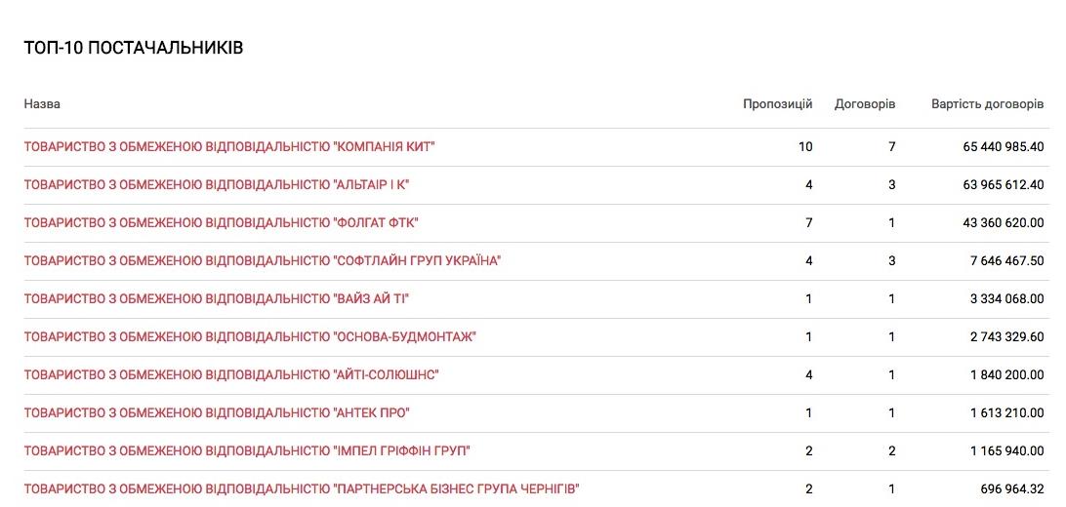Screen dimensions: 1066x507
Task: Click the "Пропозицій" column header
Action: pos(777,104)
